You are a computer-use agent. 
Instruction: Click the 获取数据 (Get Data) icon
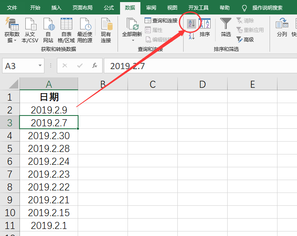click(12, 24)
